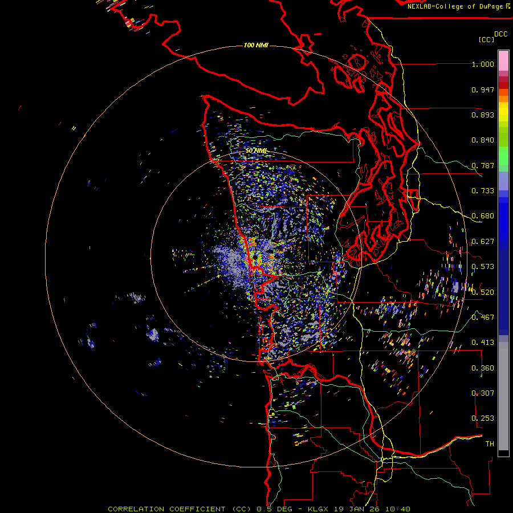This screenshot has height=513, width=513.
Task: Click the DCC label above the color bar
Action: coord(501,34)
